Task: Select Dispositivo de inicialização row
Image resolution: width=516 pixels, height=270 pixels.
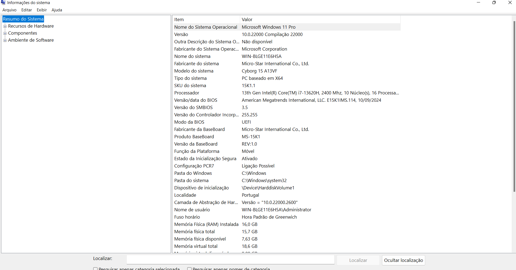Action: 286,188
